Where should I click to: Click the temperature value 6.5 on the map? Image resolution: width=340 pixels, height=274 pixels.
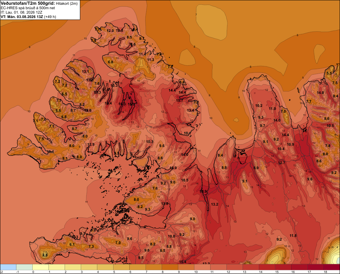pos(64,94)
